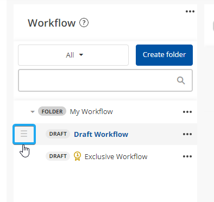Select the My Workflow folder name

pos(91,112)
